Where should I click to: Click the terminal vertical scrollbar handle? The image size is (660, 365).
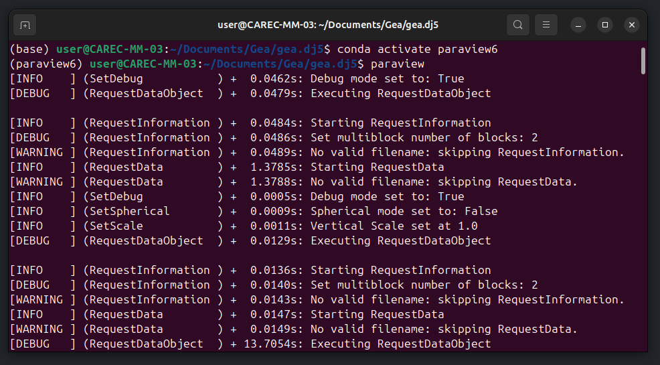click(643, 61)
